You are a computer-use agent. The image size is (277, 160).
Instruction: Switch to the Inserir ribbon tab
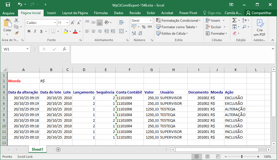52,13
